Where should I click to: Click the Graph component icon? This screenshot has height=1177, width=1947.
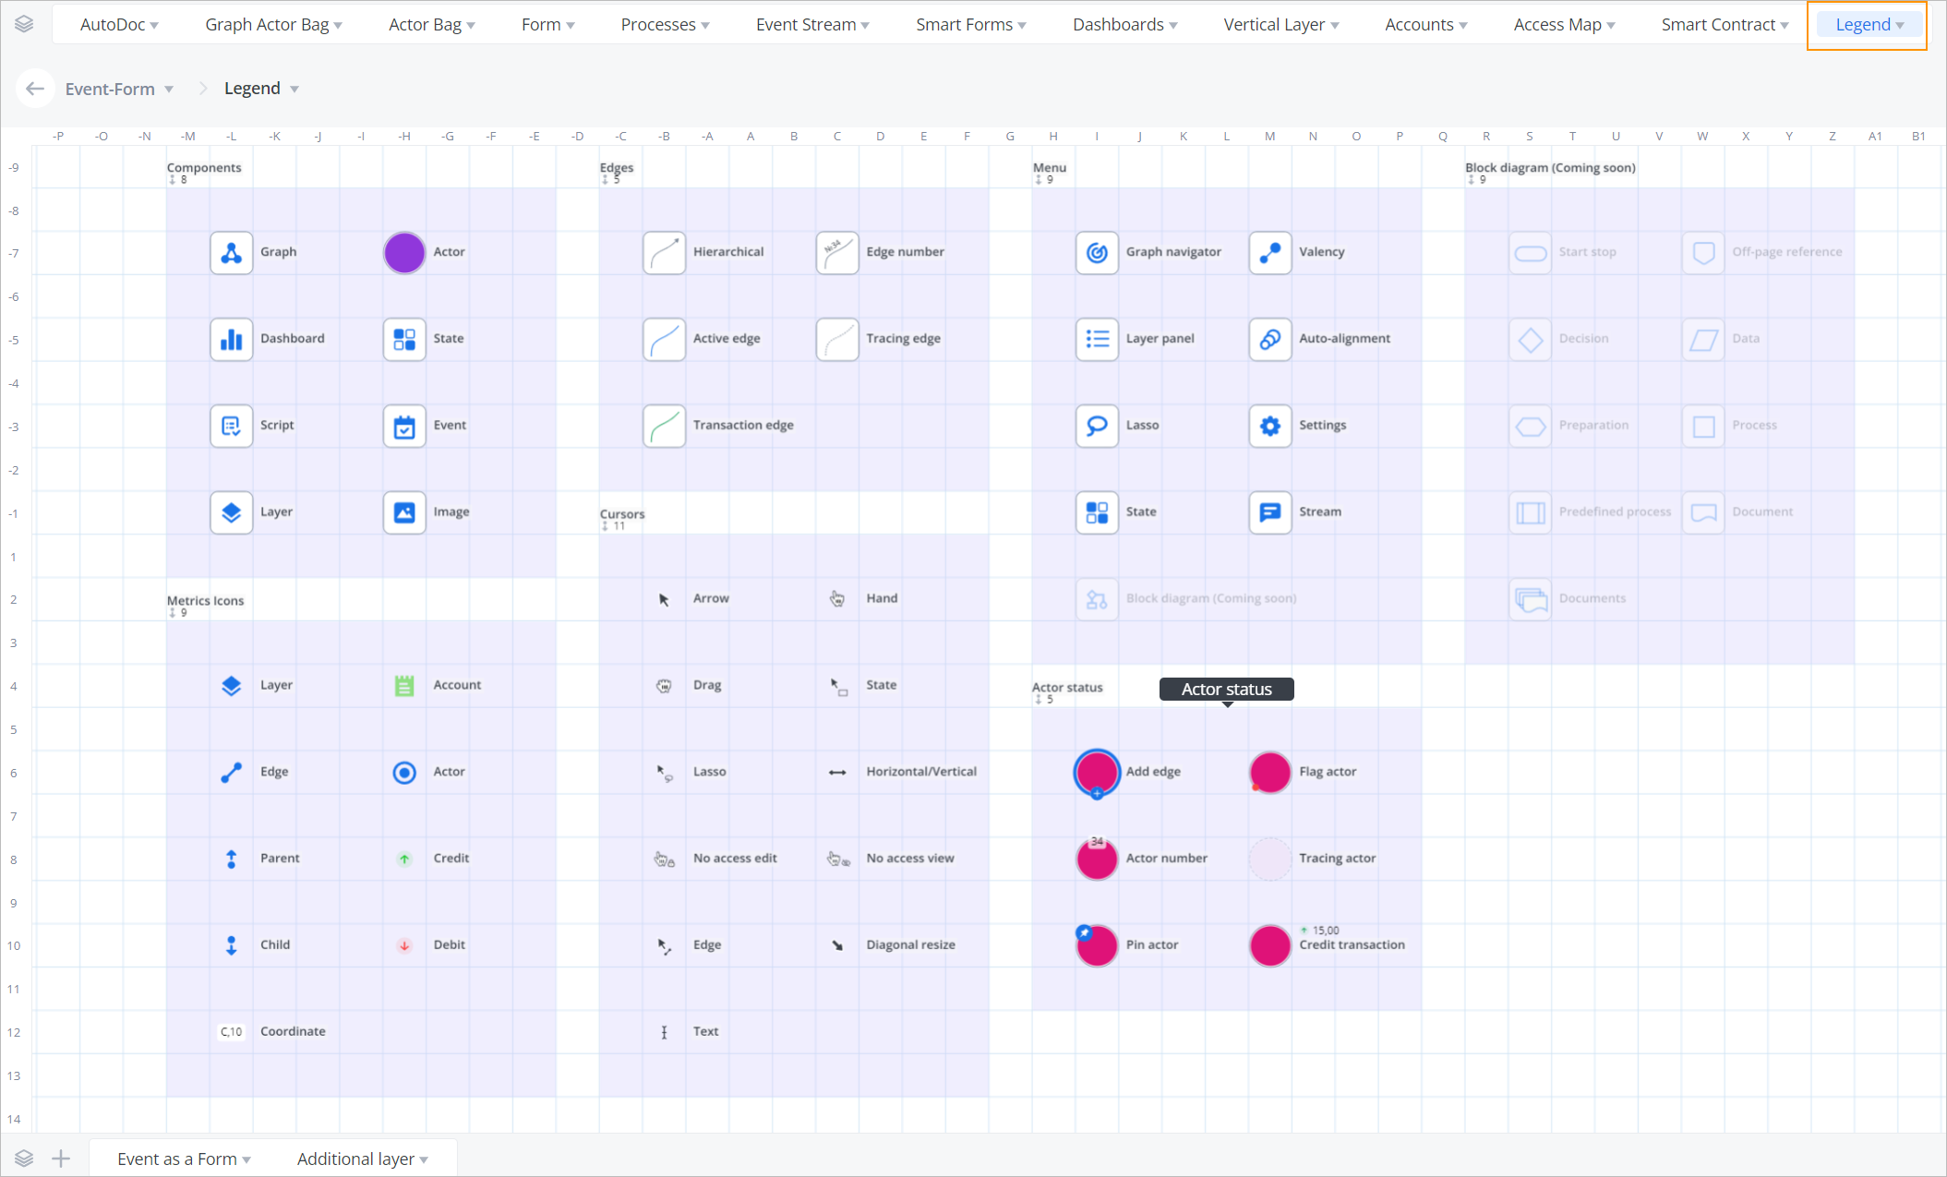point(230,250)
